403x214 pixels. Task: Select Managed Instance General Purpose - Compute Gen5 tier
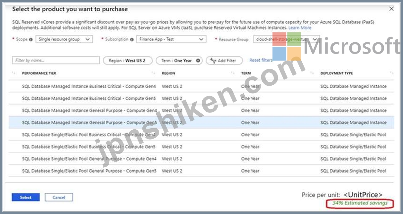pyautogui.click(x=89, y=123)
